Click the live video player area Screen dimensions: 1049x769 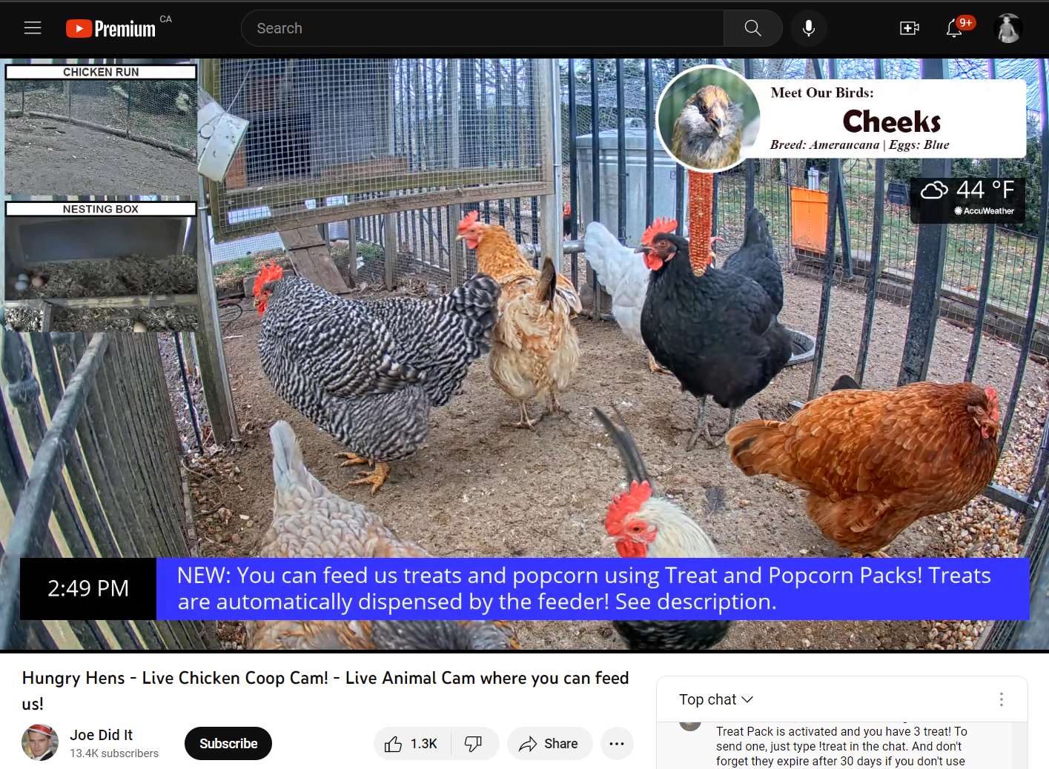point(524,354)
